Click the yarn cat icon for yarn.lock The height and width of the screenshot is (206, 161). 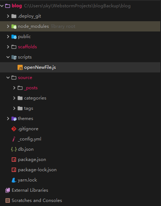point(14,180)
